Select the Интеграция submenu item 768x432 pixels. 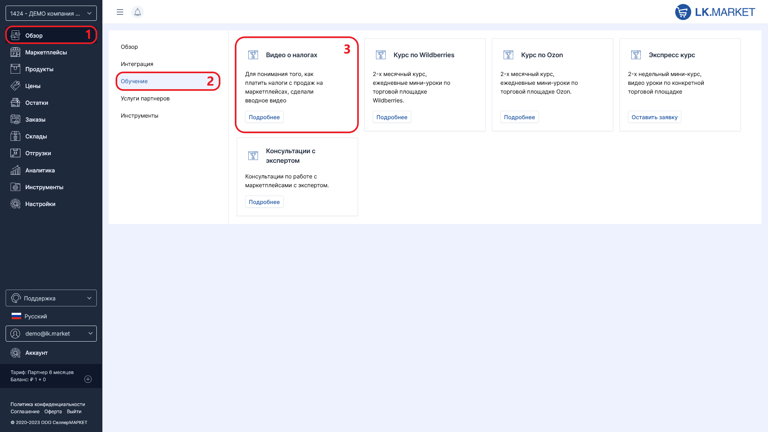pyautogui.click(x=137, y=64)
